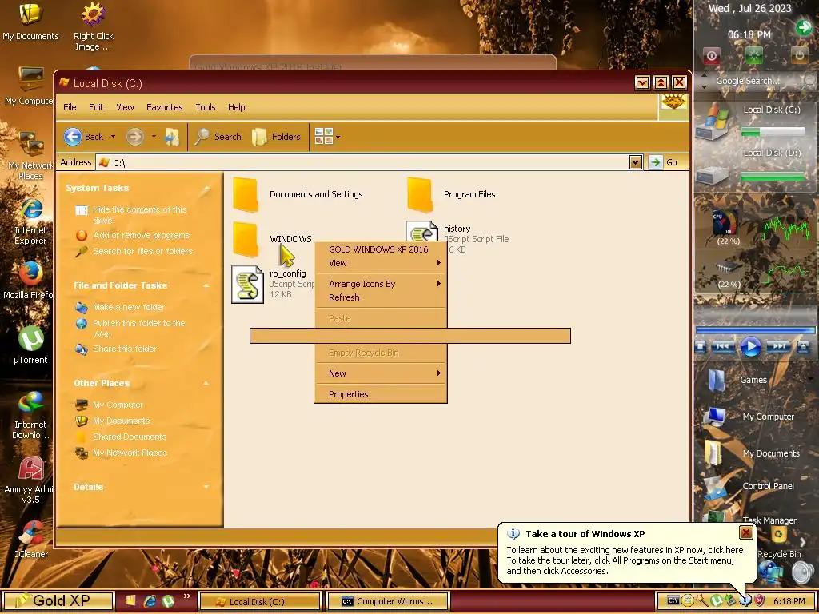The image size is (819, 614).
Task: Open the Tools menu
Action: 206,107
